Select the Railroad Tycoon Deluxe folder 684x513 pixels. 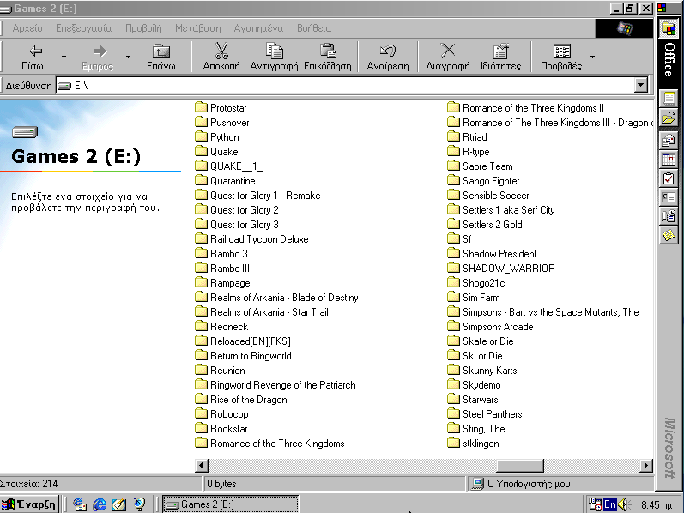click(258, 239)
